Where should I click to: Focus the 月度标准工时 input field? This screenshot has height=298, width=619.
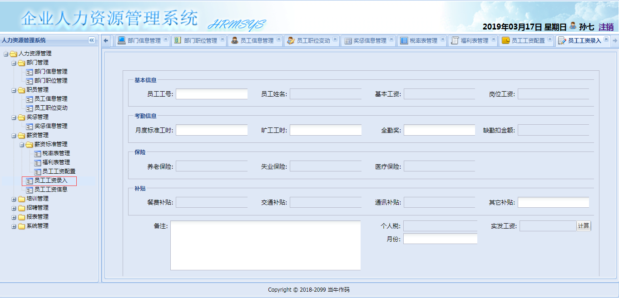[212, 130]
